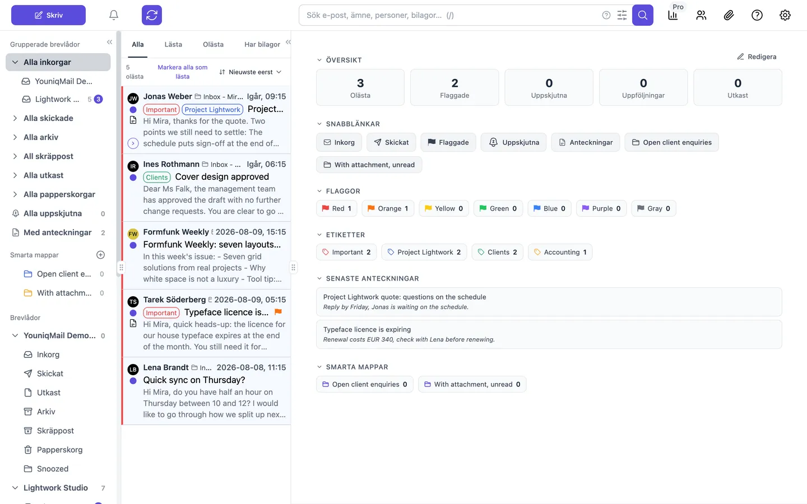The height and width of the screenshot is (504, 807).
Task: Collapse the FLAGGOR section
Action: pyautogui.click(x=319, y=191)
